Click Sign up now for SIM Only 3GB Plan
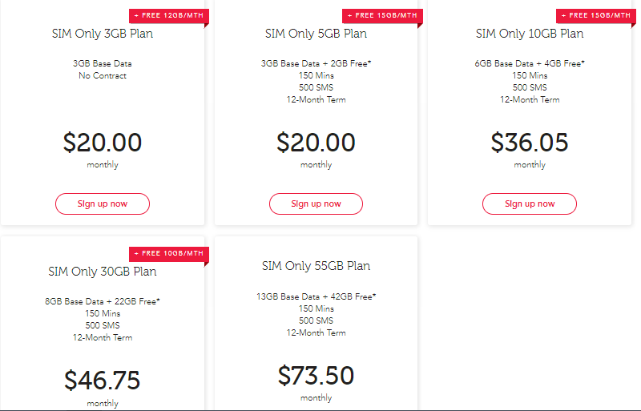The image size is (641, 411). (103, 203)
